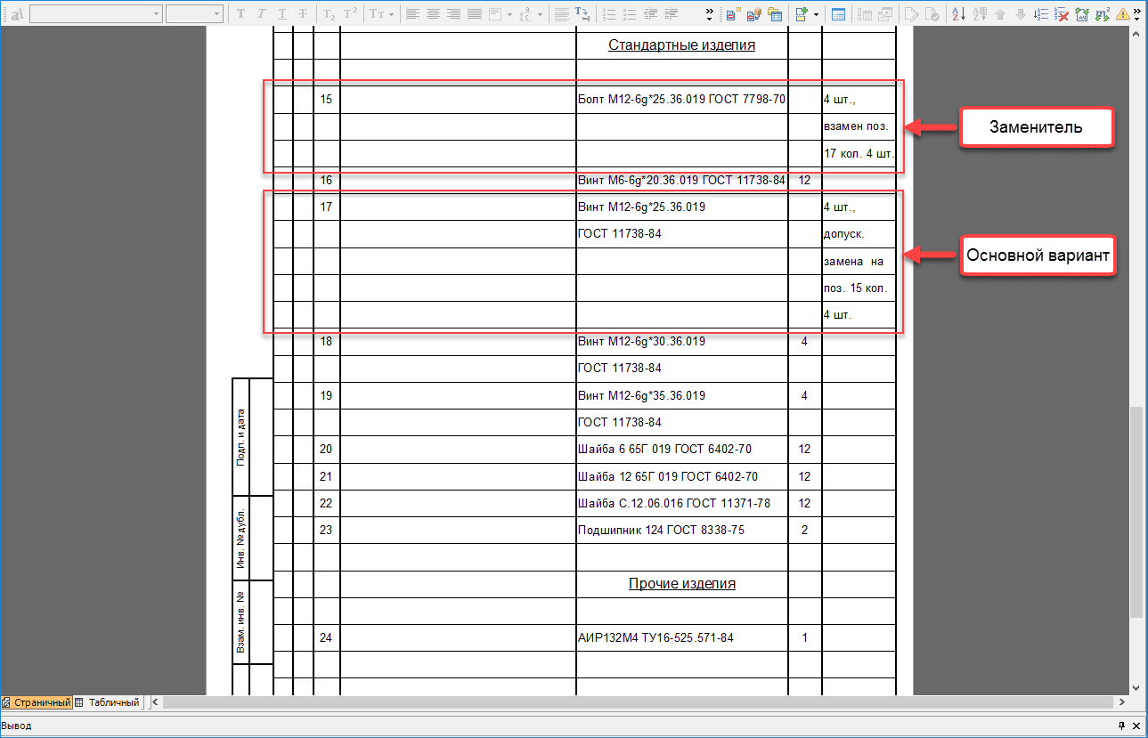This screenshot has width=1148, height=738.
Task: Expand the hidden toolbar buttons chevron at far right
Action: (1137, 14)
